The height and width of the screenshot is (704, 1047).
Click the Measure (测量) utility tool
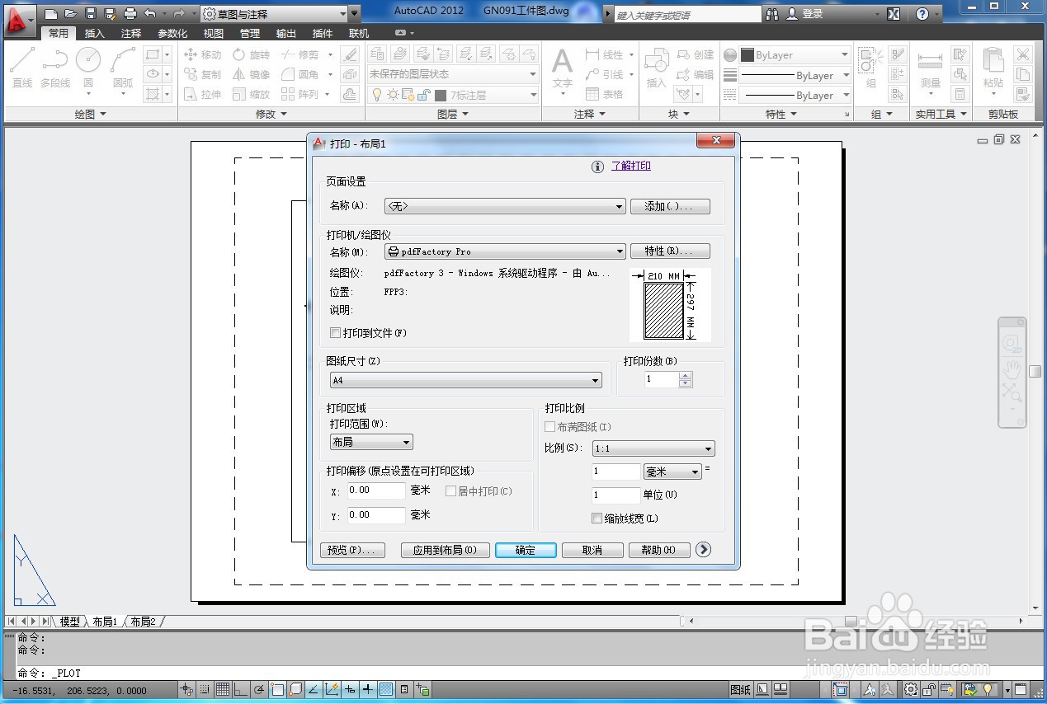pyautogui.click(x=930, y=68)
